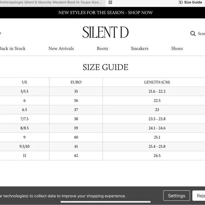
Task: Open the Sneakers category
Action: pyautogui.click(x=140, y=48)
